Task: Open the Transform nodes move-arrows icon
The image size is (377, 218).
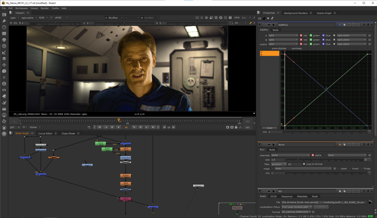Action: coord(4,65)
